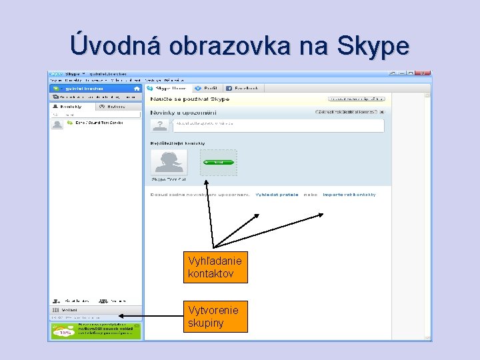
Task: Click the Kontakty person icon
Action: [x=55, y=107]
